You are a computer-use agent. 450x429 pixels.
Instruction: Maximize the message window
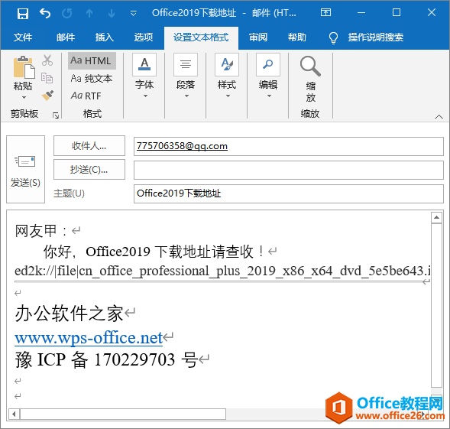click(x=397, y=13)
